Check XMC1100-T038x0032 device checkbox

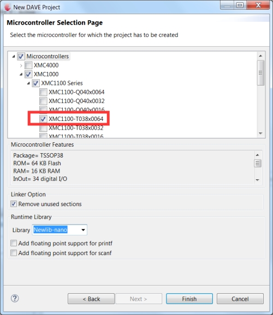pos(43,128)
